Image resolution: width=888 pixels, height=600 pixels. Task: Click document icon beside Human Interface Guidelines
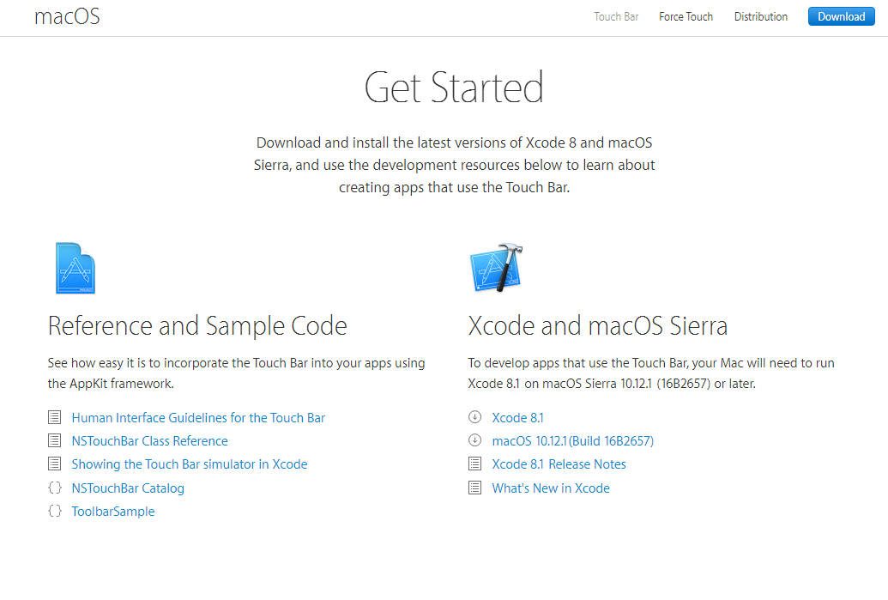[x=55, y=418]
